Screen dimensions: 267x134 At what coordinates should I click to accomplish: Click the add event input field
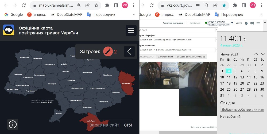[x=242, y=110]
